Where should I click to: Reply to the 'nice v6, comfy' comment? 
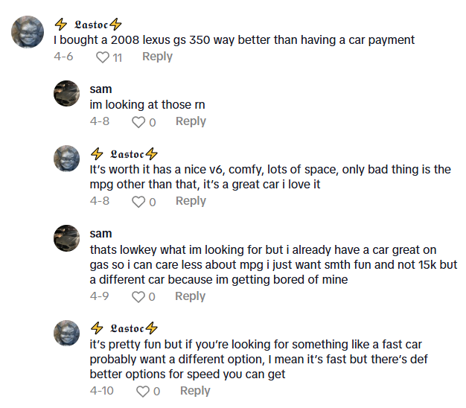click(191, 201)
